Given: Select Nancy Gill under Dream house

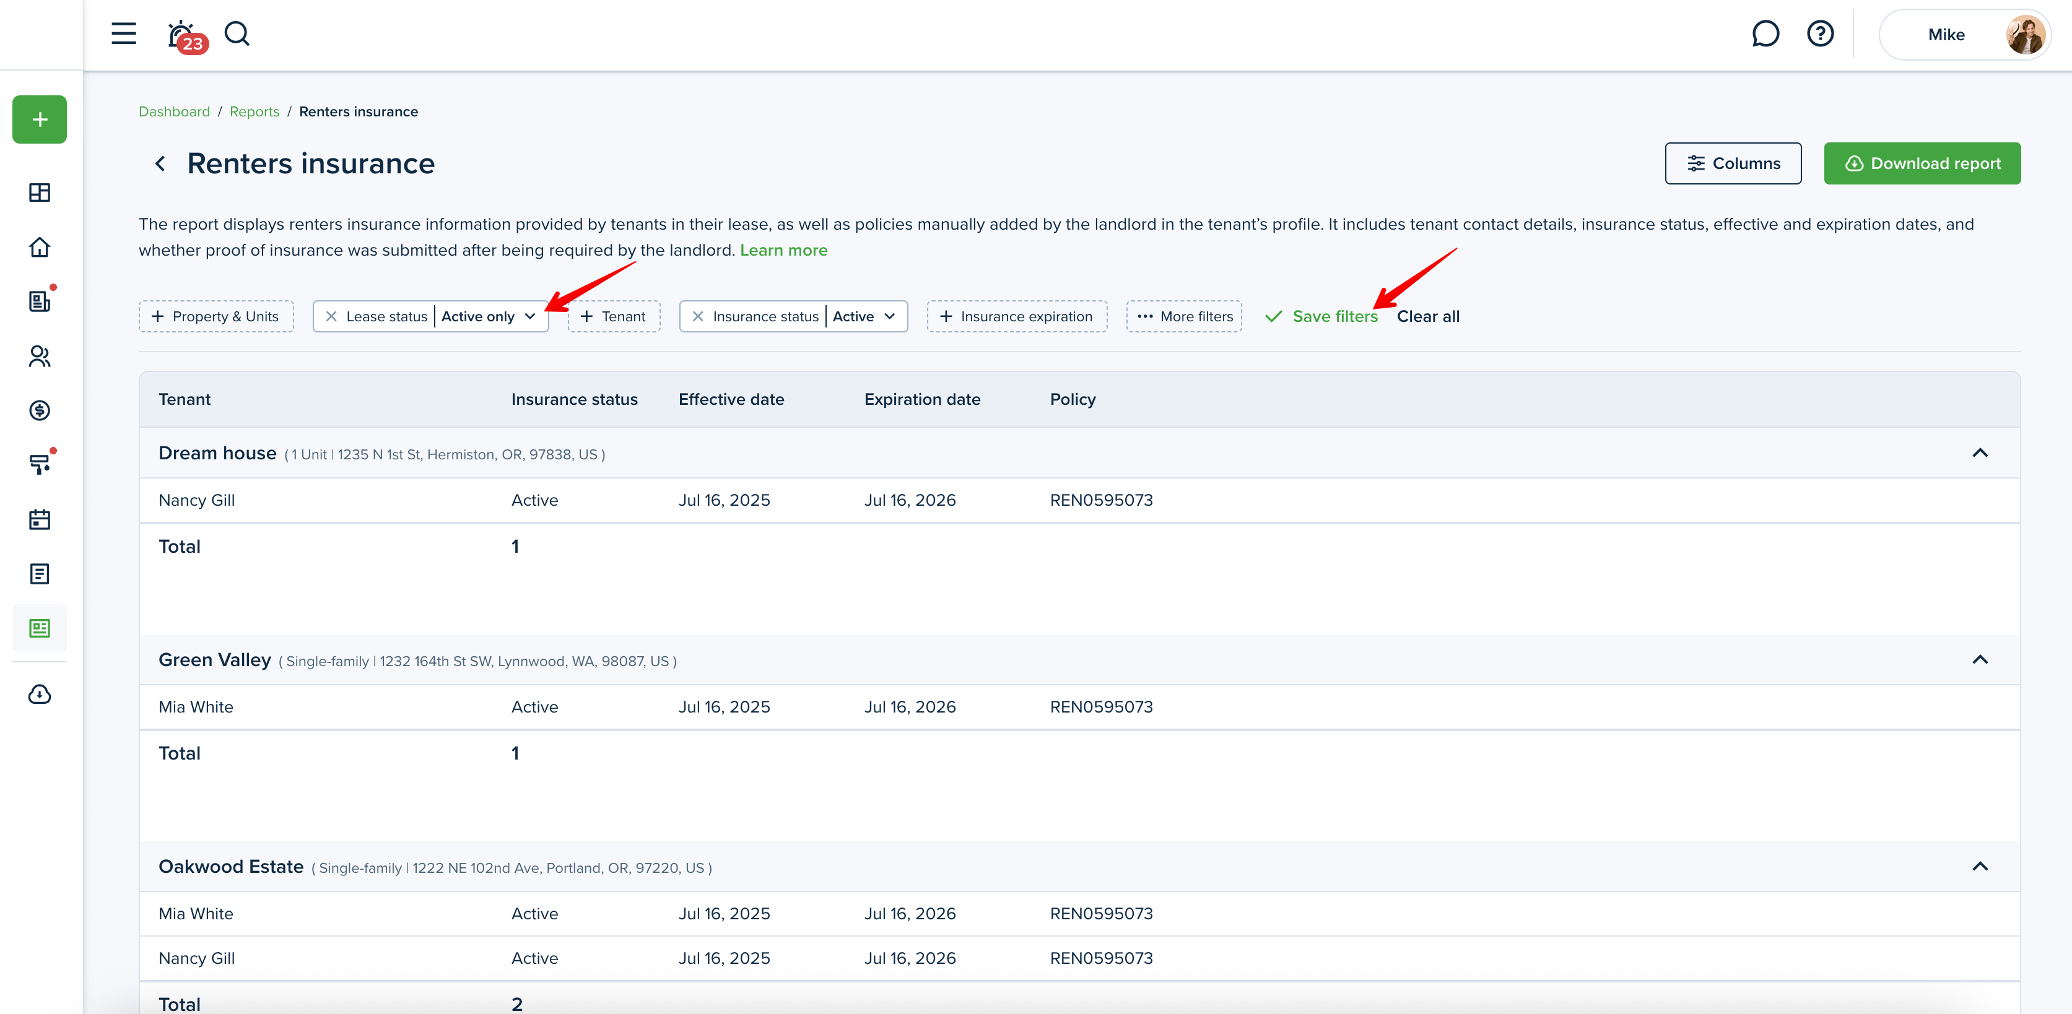Looking at the screenshot, I should (196, 500).
